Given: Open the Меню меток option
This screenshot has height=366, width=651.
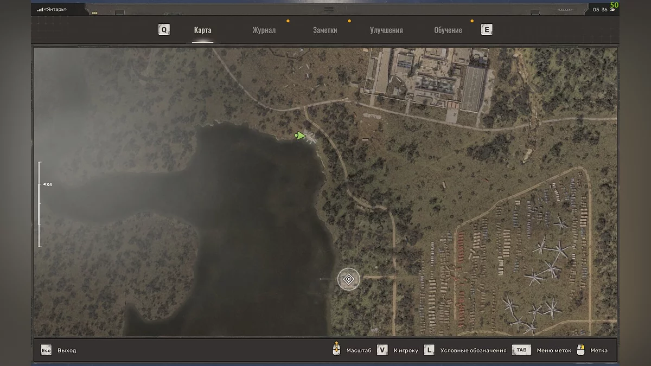Looking at the screenshot, I should point(553,351).
